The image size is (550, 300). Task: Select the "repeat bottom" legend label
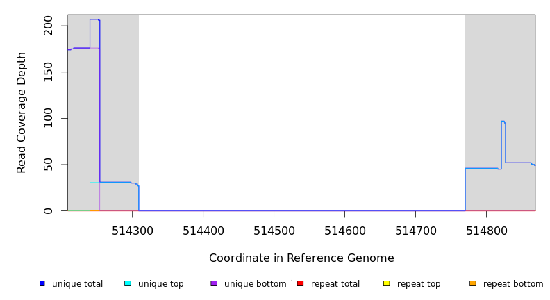[x=513, y=284]
